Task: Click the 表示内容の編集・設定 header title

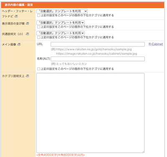Action: (x=19, y=5)
